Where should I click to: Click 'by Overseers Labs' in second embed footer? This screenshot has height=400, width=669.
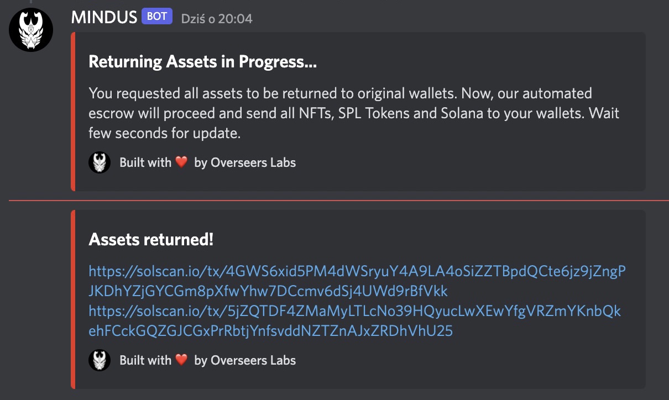(x=245, y=360)
